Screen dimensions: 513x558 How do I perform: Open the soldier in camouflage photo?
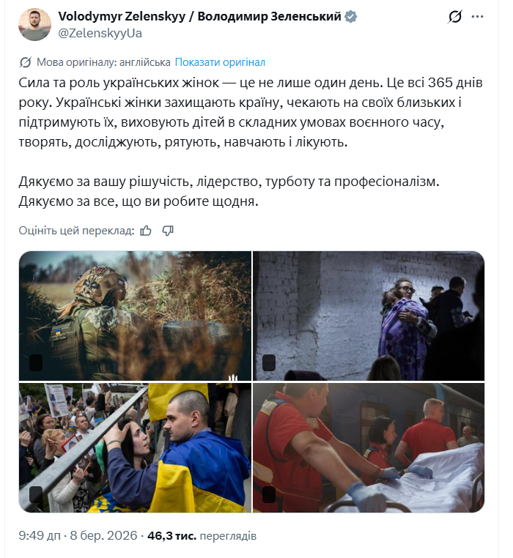coord(135,316)
